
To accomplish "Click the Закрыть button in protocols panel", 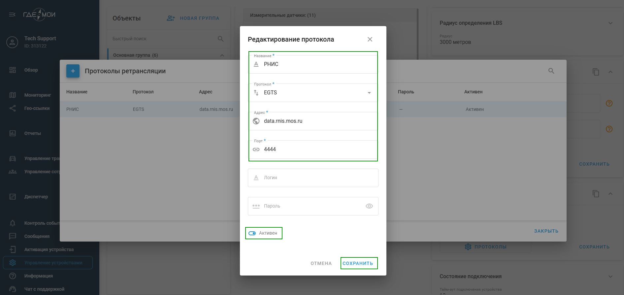I will pyautogui.click(x=546, y=231).
